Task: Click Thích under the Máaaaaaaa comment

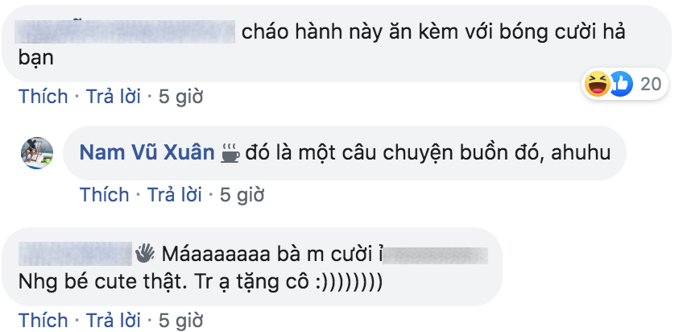Action: point(43,320)
